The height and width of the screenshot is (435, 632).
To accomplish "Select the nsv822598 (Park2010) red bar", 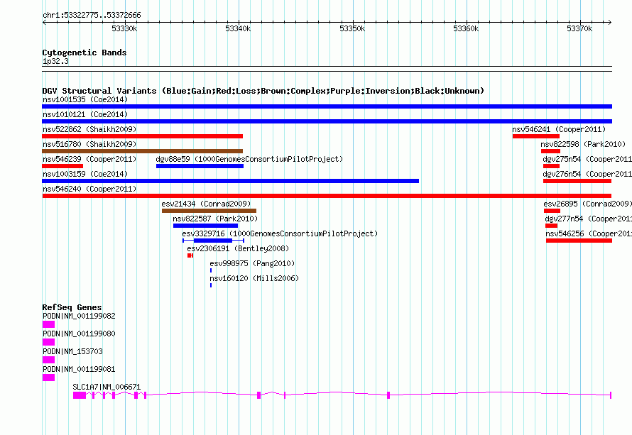I will 550,151.
